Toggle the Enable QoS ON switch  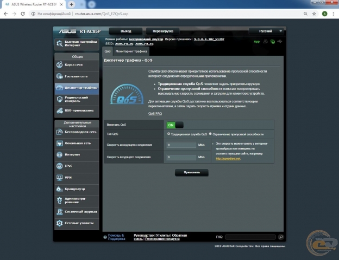pos(175,125)
